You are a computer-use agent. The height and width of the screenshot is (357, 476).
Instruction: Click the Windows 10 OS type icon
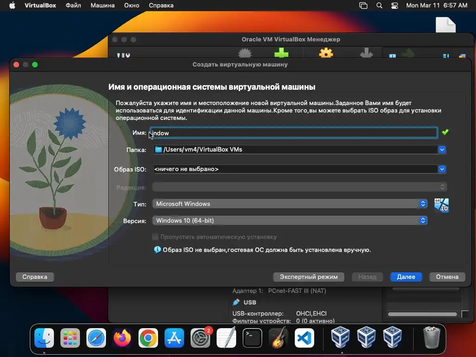coord(442,205)
